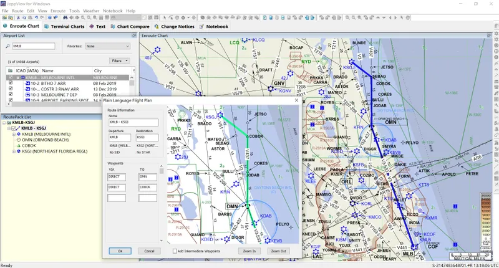The width and height of the screenshot is (499, 268).
Task: Open the Favorites dropdown
Action: tap(107, 46)
